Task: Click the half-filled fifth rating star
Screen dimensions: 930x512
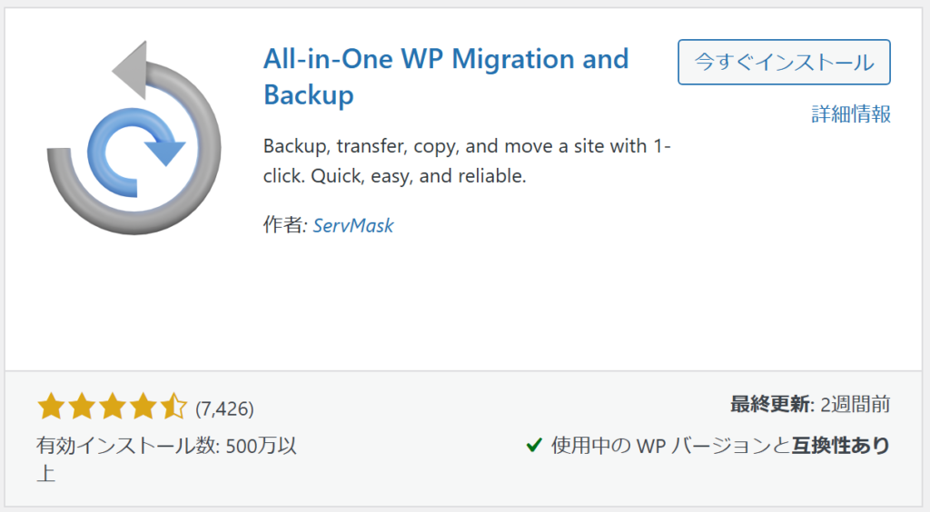Action: (174, 407)
